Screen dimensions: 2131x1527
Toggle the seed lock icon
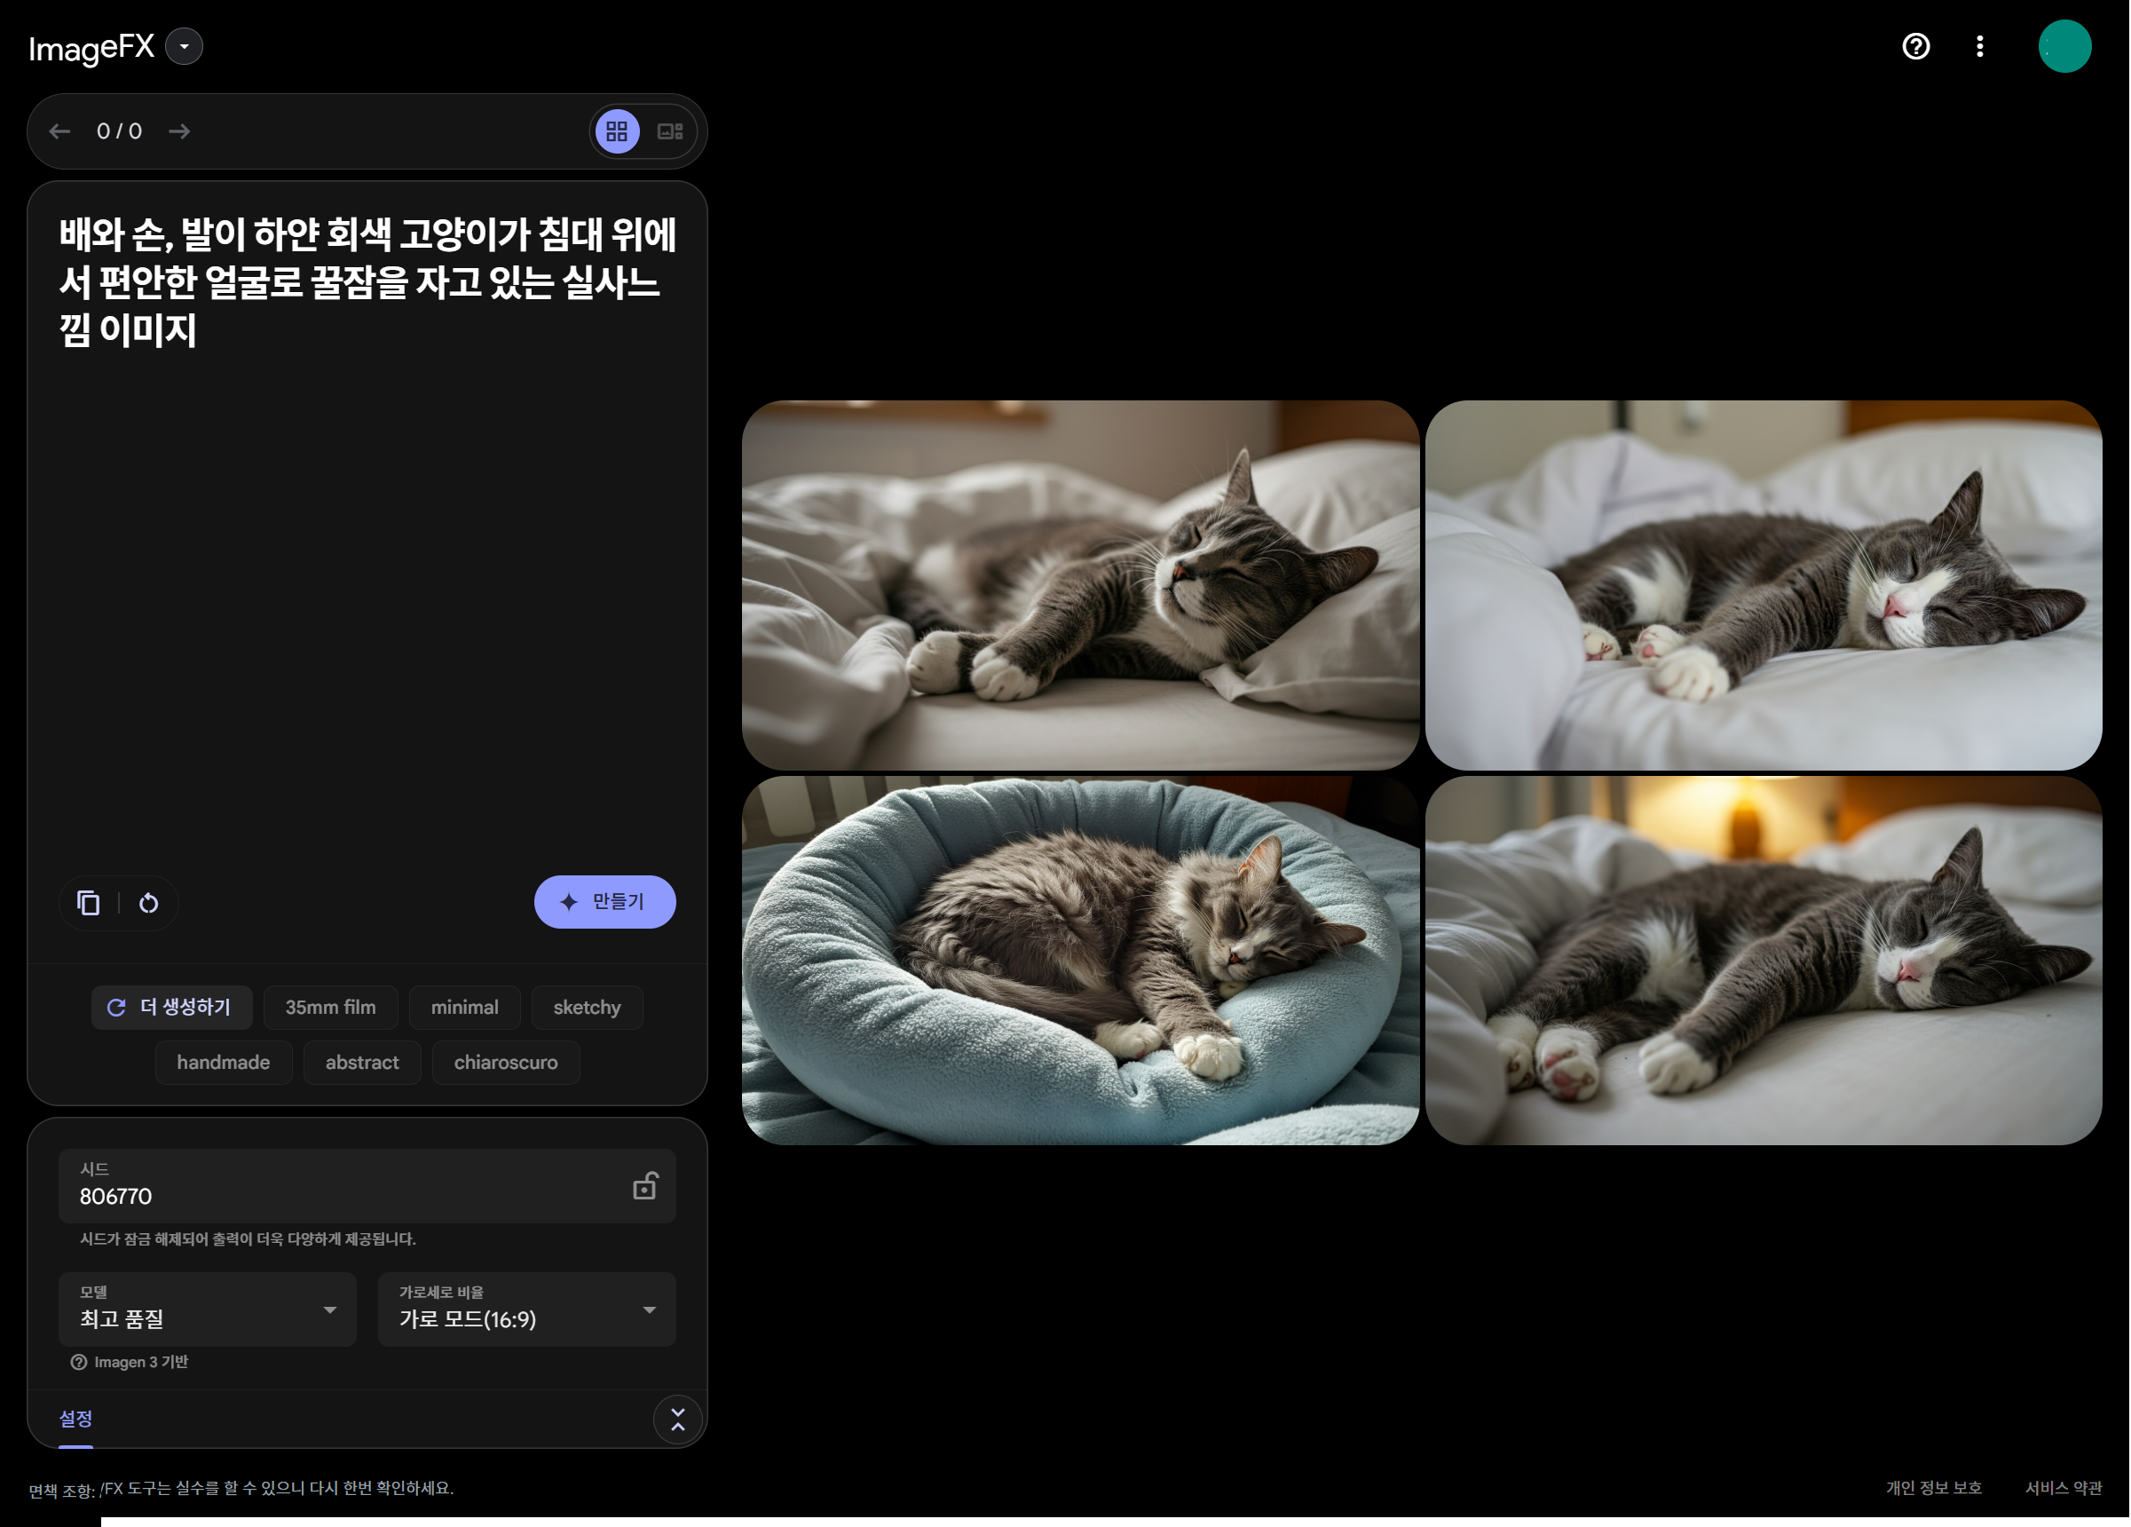point(644,1186)
